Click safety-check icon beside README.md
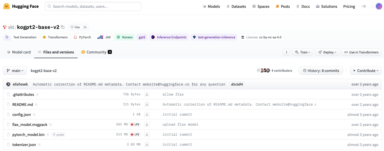 36,105
